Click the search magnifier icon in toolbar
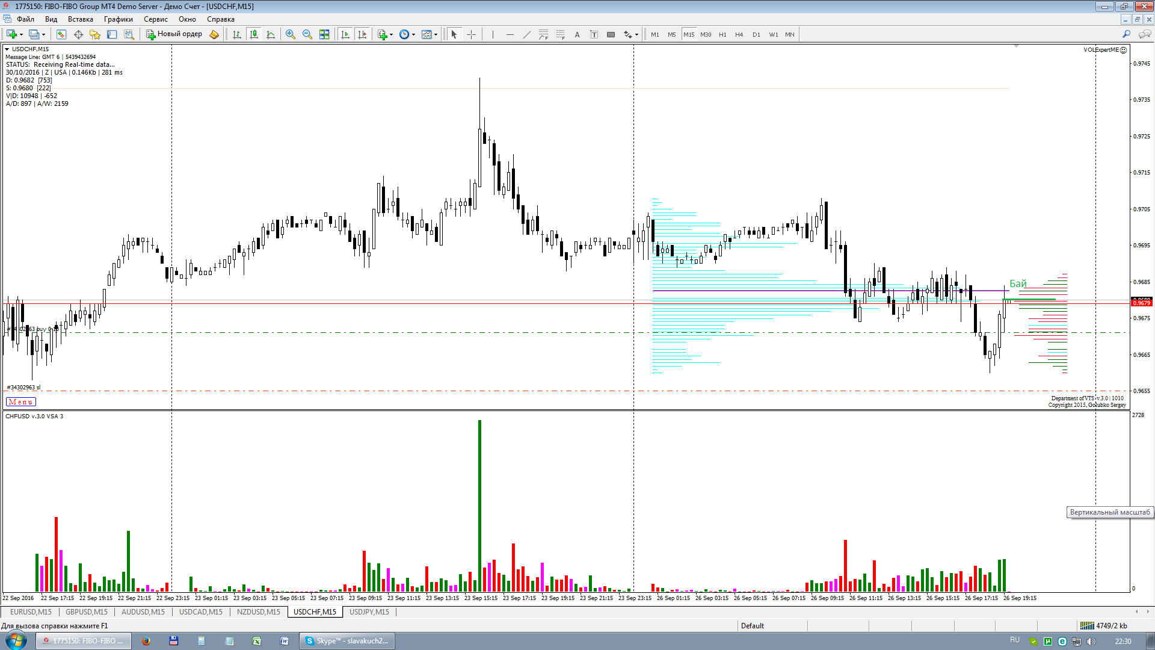The height and width of the screenshot is (650, 1155). [1126, 34]
